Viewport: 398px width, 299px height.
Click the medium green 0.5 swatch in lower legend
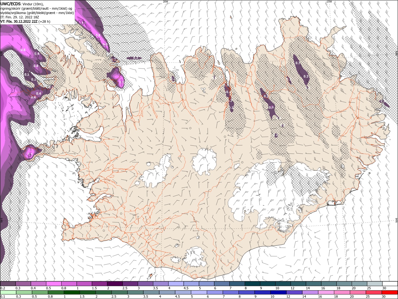tap(40, 292)
